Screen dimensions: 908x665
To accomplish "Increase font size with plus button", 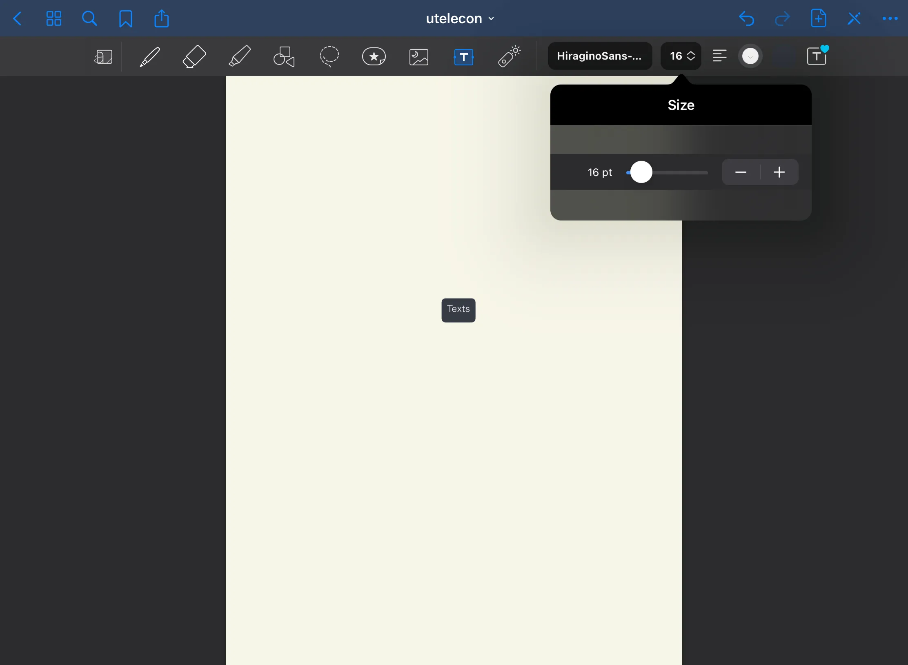I will point(779,172).
